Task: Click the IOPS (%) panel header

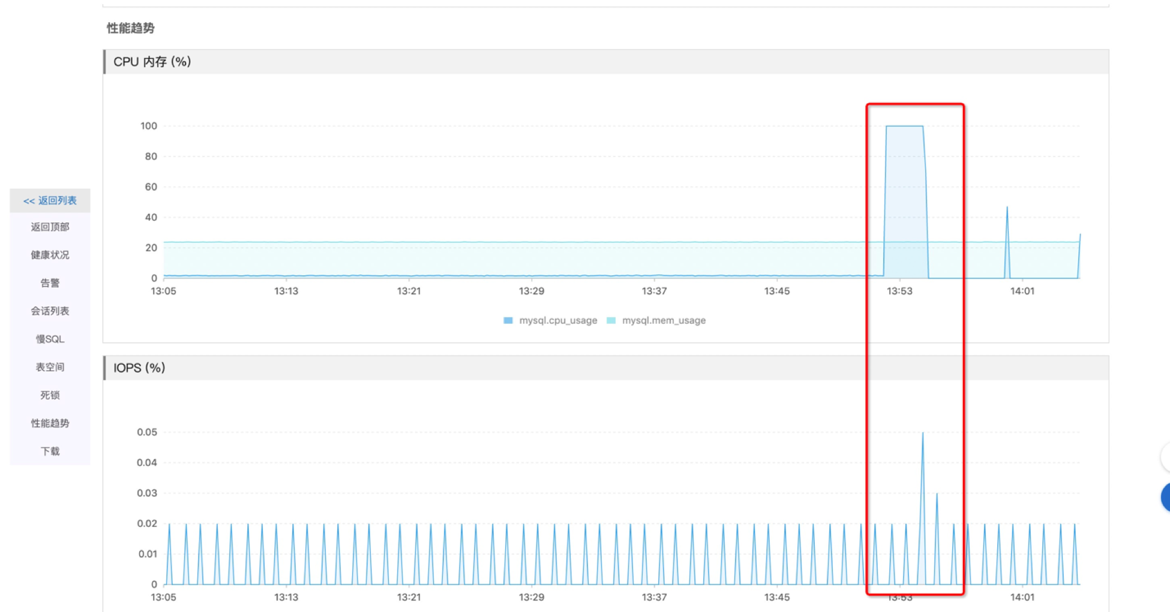Action: tap(139, 368)
